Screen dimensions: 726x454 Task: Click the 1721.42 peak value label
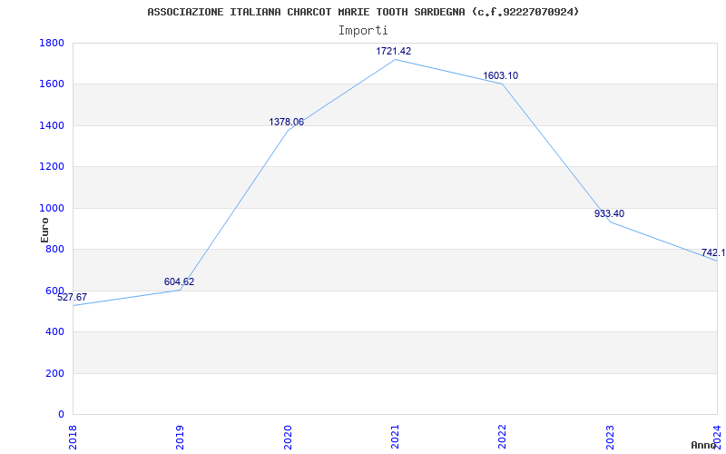[394, 52]
